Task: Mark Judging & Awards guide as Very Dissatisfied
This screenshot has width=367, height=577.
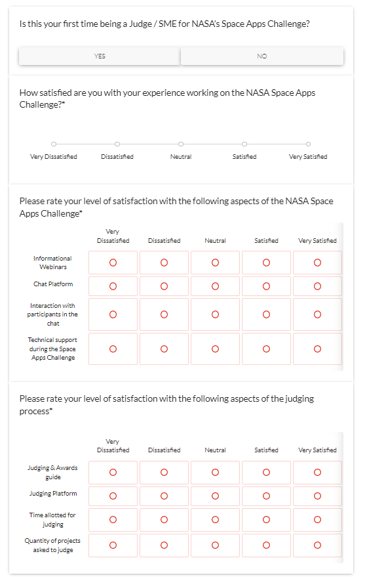Action: tap(113, 472)
